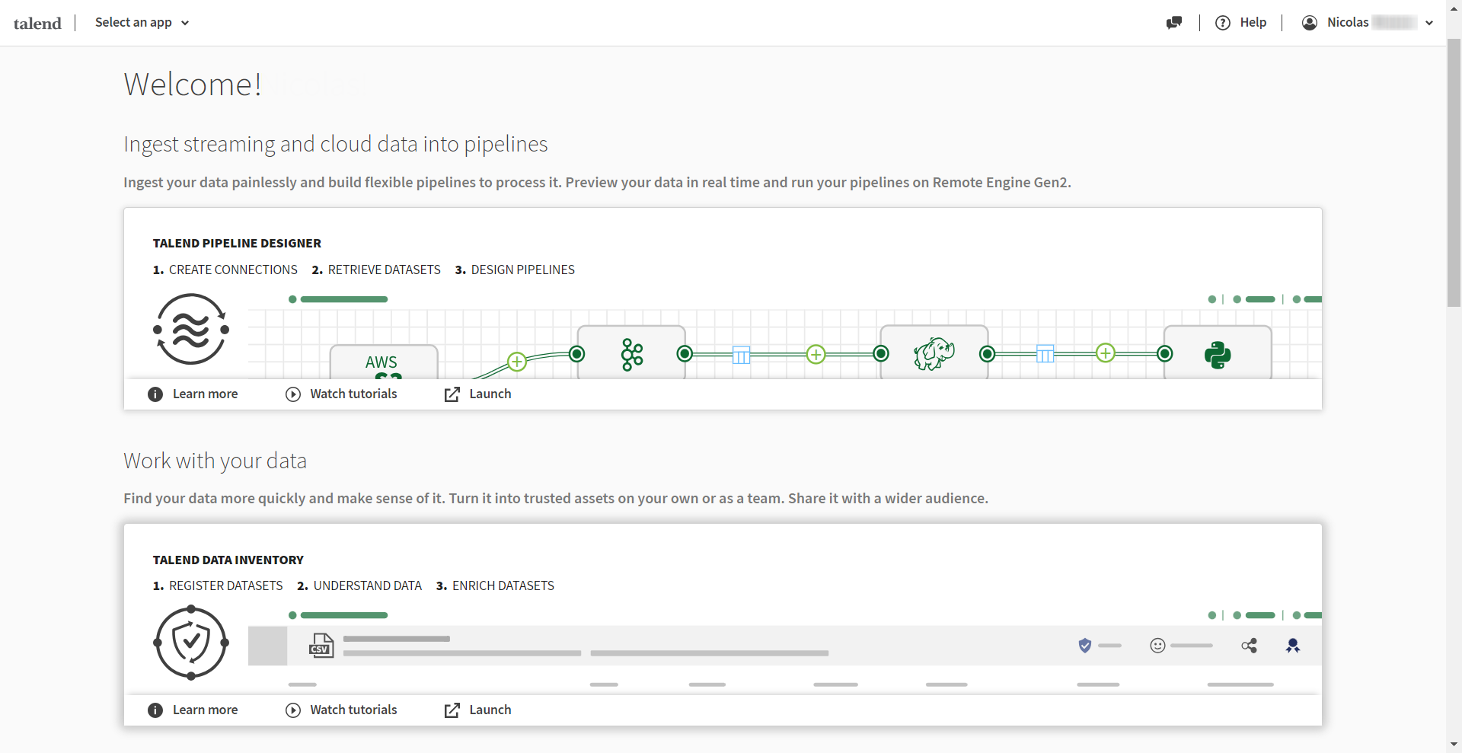Click the Help question mark icon
Screen dimensions: 1462x753
click(x=1223, y=23)
